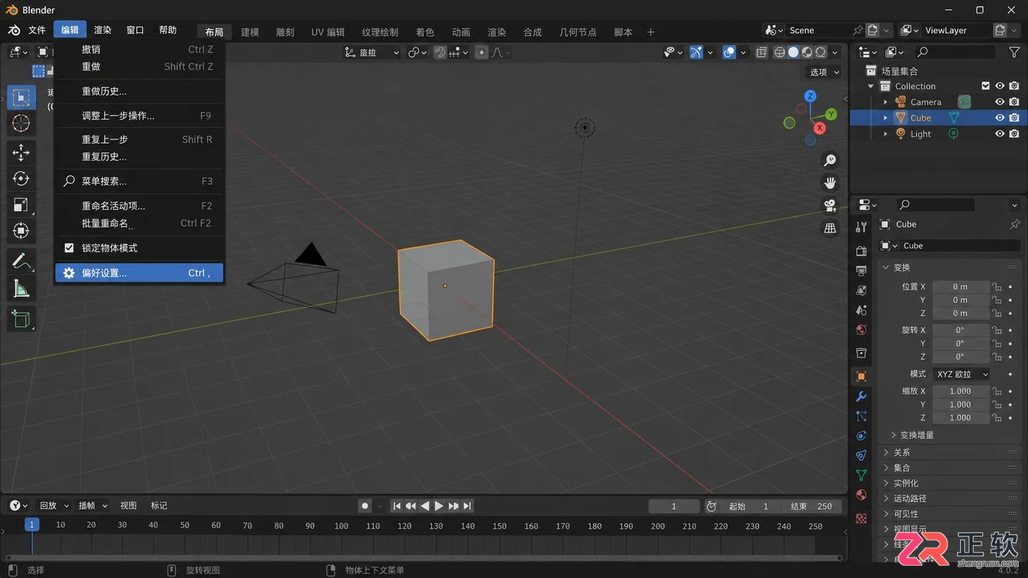Image resolution: width=1028 pixels, height=578 pixels.
Task: Open the 文件 menu
Action: click(x=36, y=30)
